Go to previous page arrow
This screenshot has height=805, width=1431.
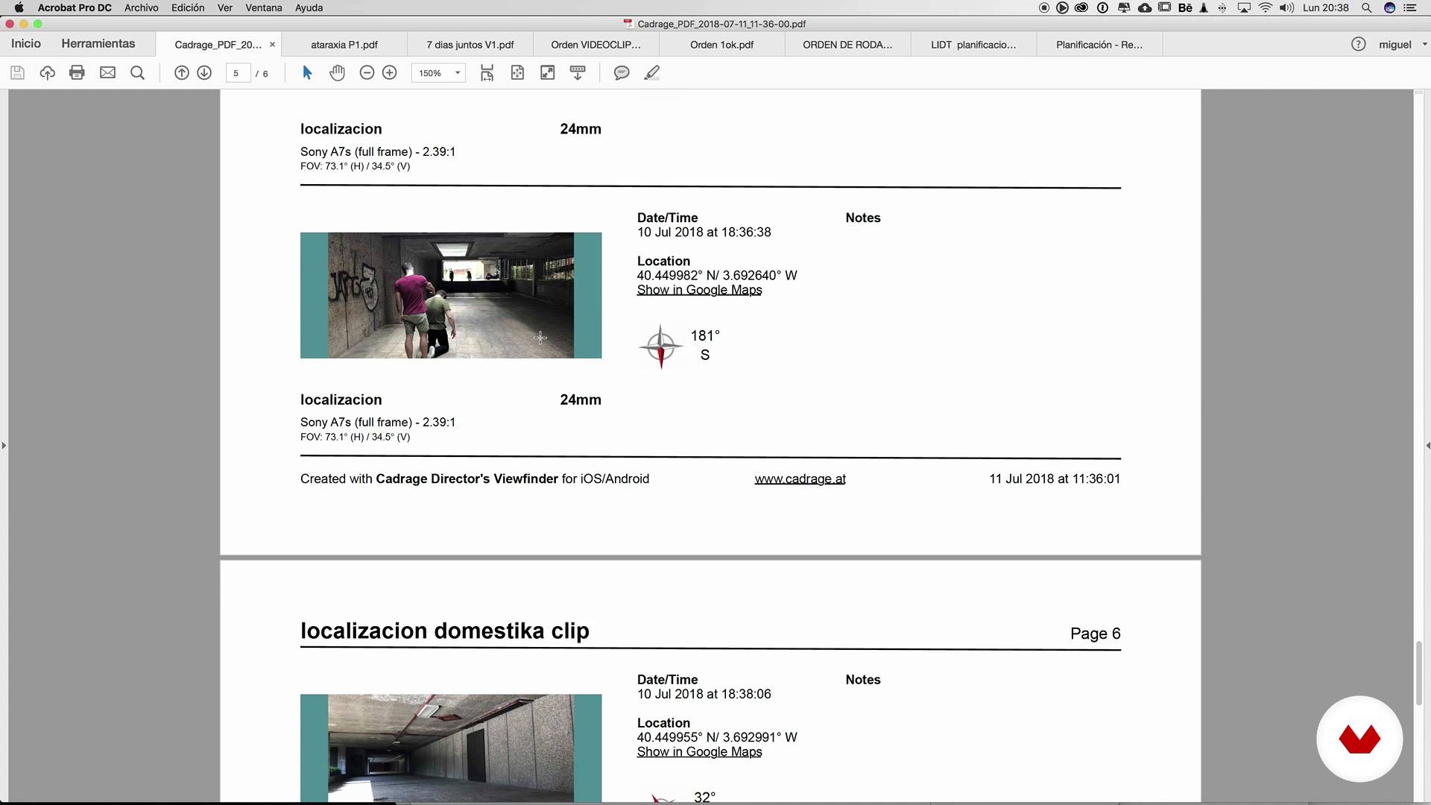181,73
